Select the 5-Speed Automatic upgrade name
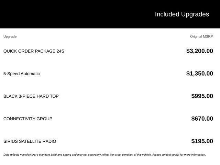This screenshot has height=165, width=220. pos(21,74)
